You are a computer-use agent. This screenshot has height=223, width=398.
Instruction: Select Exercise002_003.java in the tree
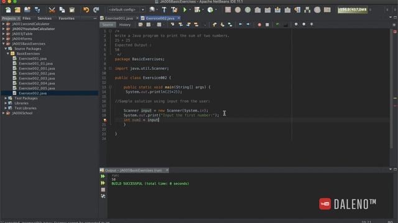[37, 79]
